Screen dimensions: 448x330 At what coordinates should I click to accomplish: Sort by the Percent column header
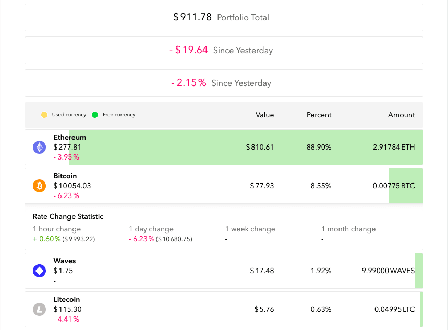coord(319,115)
